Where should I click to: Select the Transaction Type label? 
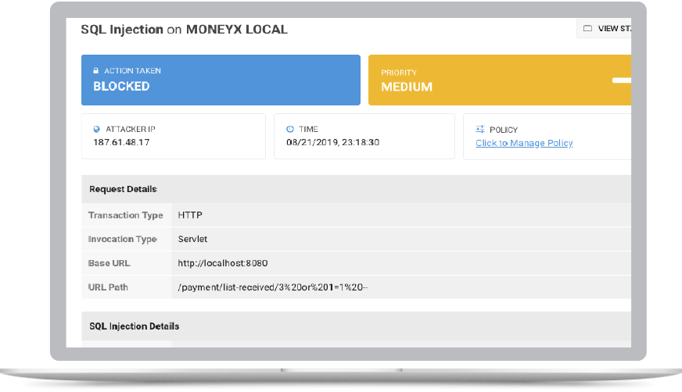click(126, 216)
